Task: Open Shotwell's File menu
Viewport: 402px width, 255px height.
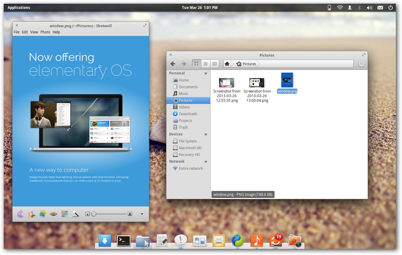Action: [x=17, y=32]
